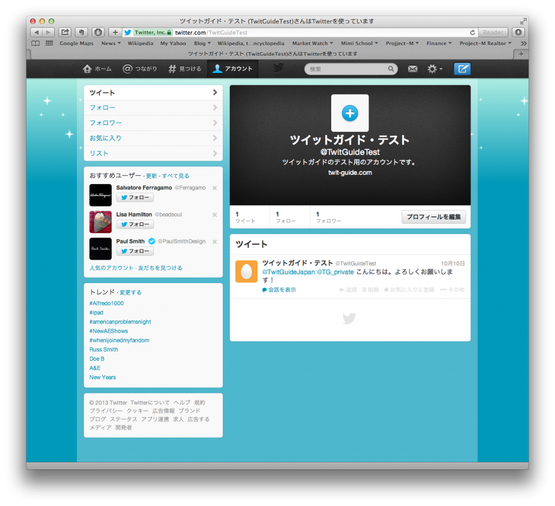Dismiss the Salvatore Ferragamo suggestion
The width and height of the screenshot is (555, 506).
(215, 188)
